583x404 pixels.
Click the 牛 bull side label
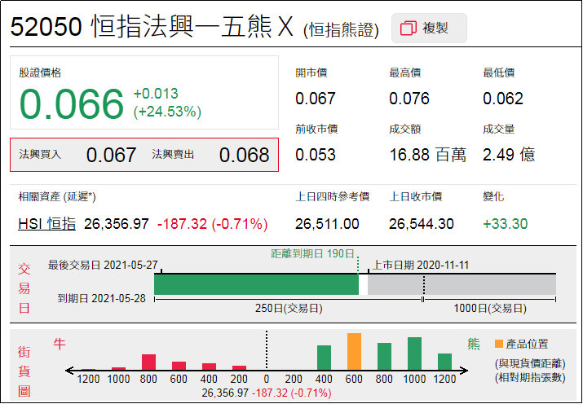tap(60, 344)
